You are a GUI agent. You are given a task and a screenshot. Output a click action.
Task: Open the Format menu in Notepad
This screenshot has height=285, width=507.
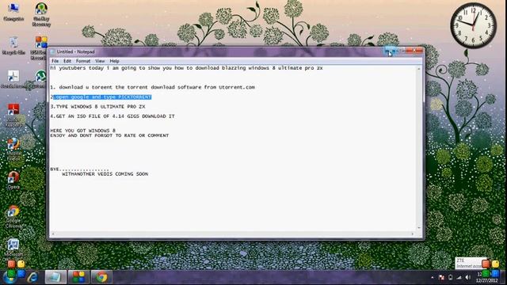[x=83, y=61]
